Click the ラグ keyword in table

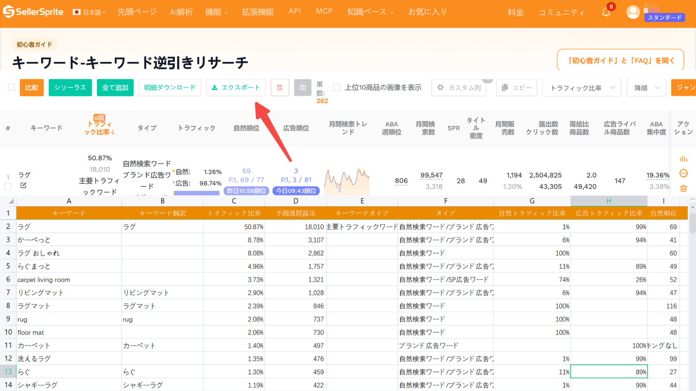point(24,175)
